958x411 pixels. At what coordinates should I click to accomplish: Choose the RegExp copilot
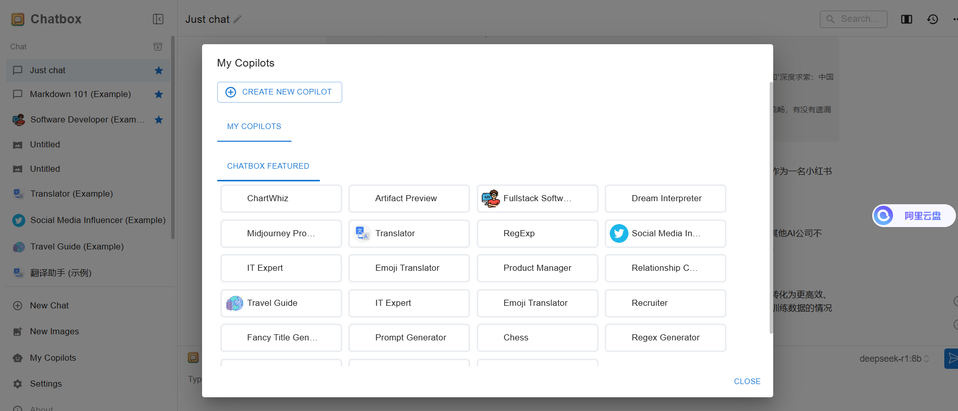pyautogui.click(x=538, y=234)
